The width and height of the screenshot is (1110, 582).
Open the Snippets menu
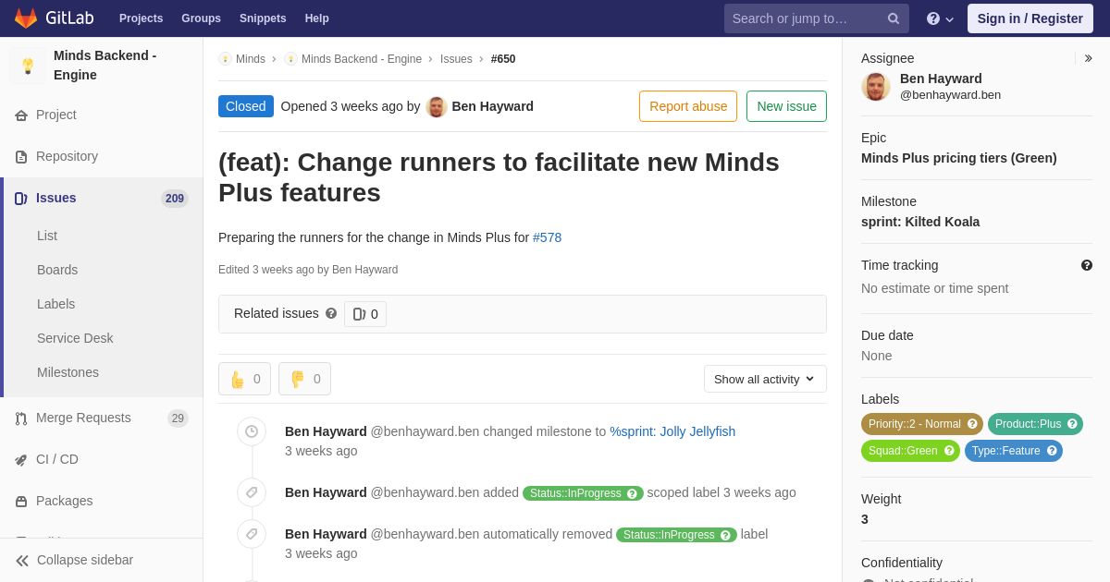click(x=263, y=18)
